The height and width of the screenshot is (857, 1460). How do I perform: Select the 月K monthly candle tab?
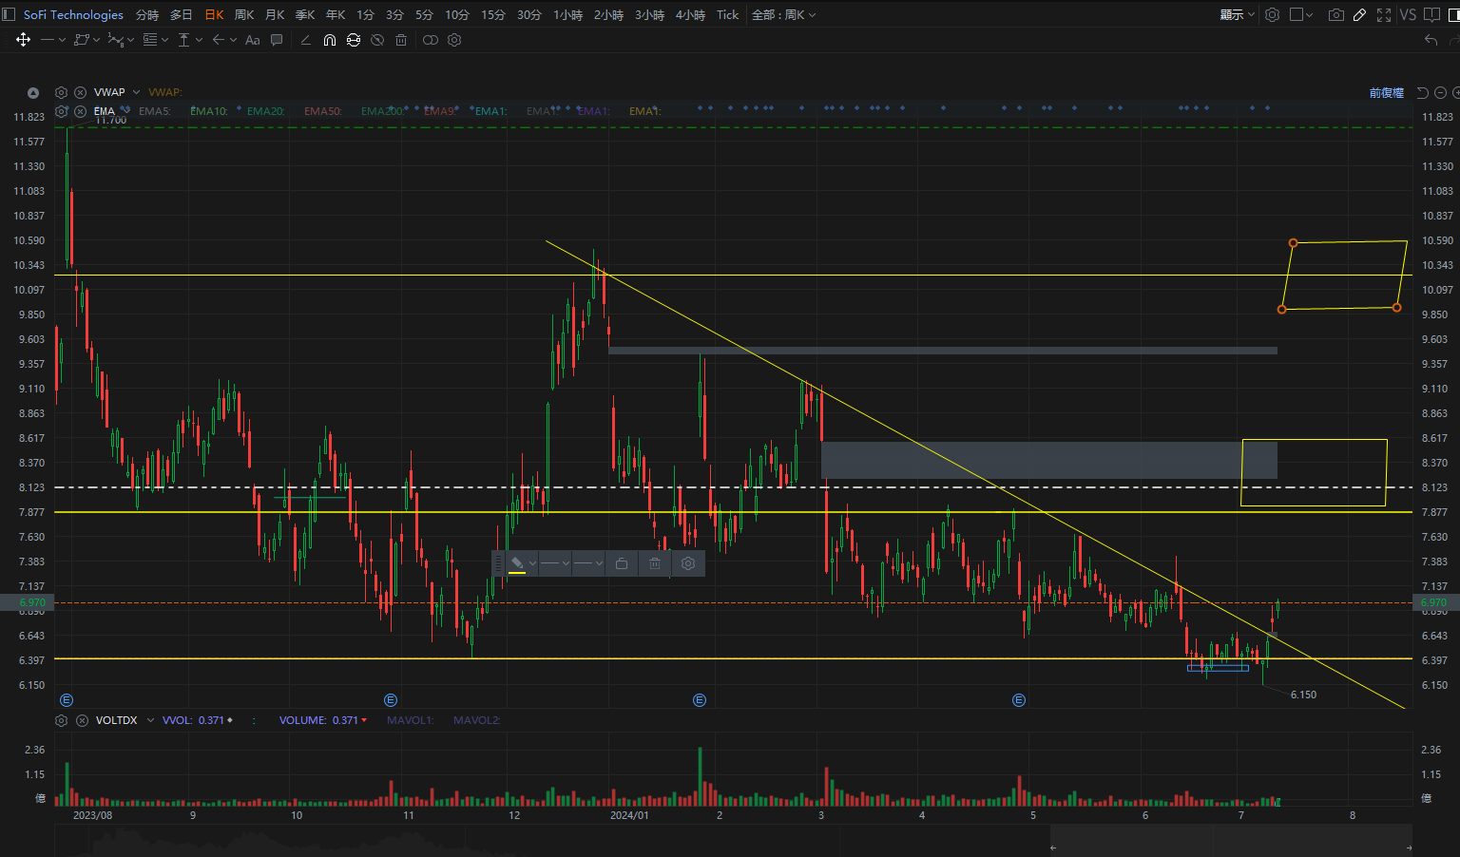tap(275, 14)
